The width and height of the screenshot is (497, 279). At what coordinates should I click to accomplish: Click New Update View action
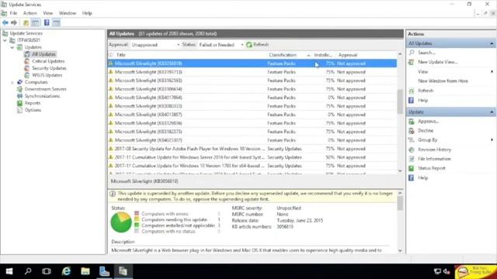[437, 62]
